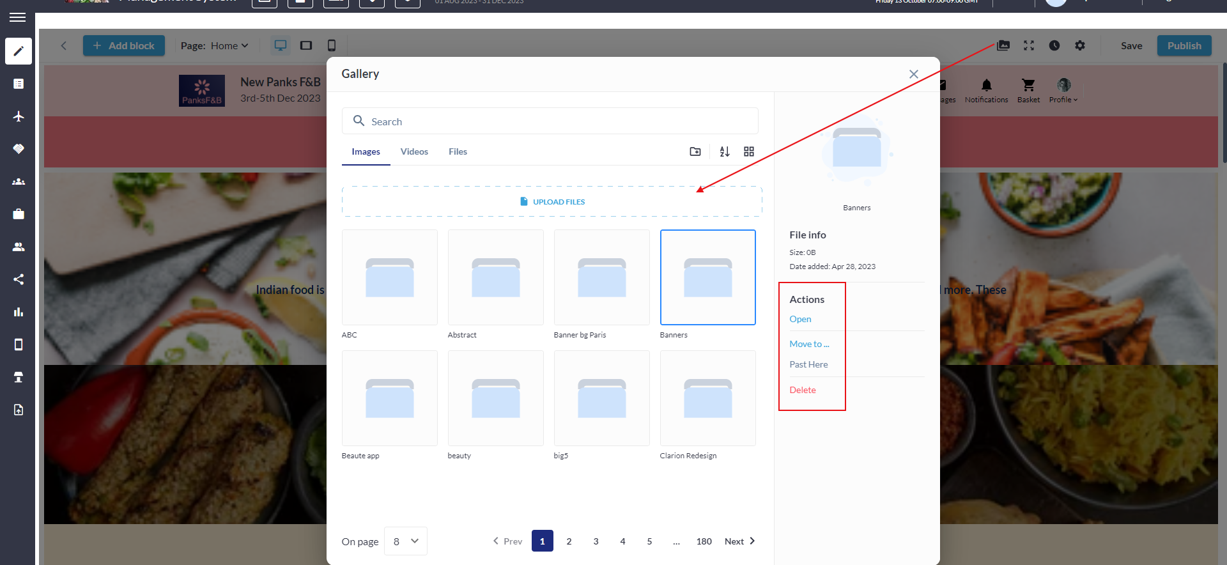The image size is (1227, 565).
Task: Select the Banner bg Paris folder
Action: [x=602, y=277]
